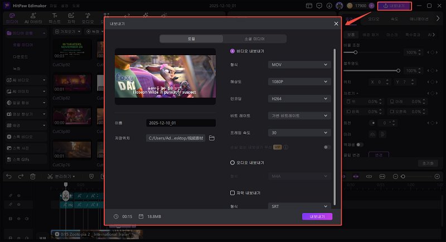Toggle the 역재생 reverse playback switch
Image resolution: width=446 pixels, height=242 pixels.
point(360,145)
